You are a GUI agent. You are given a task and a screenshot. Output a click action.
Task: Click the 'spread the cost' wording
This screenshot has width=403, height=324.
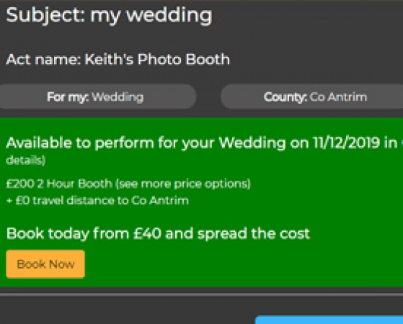click(254, 233)
